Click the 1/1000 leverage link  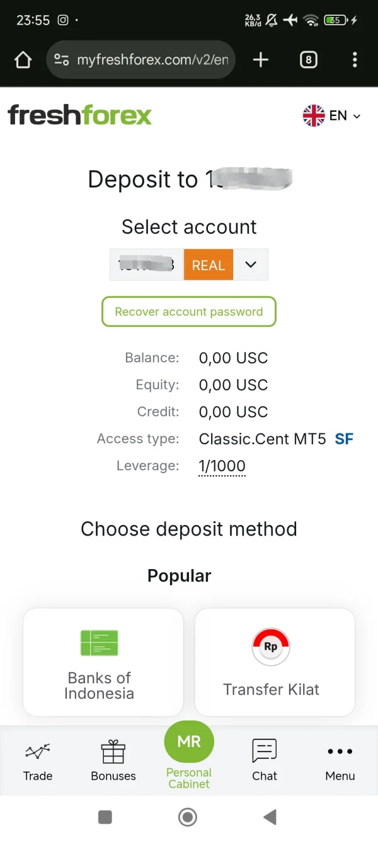point(222,466)
